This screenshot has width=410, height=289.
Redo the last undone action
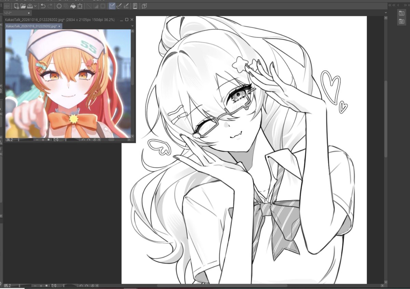coord(50,6)
